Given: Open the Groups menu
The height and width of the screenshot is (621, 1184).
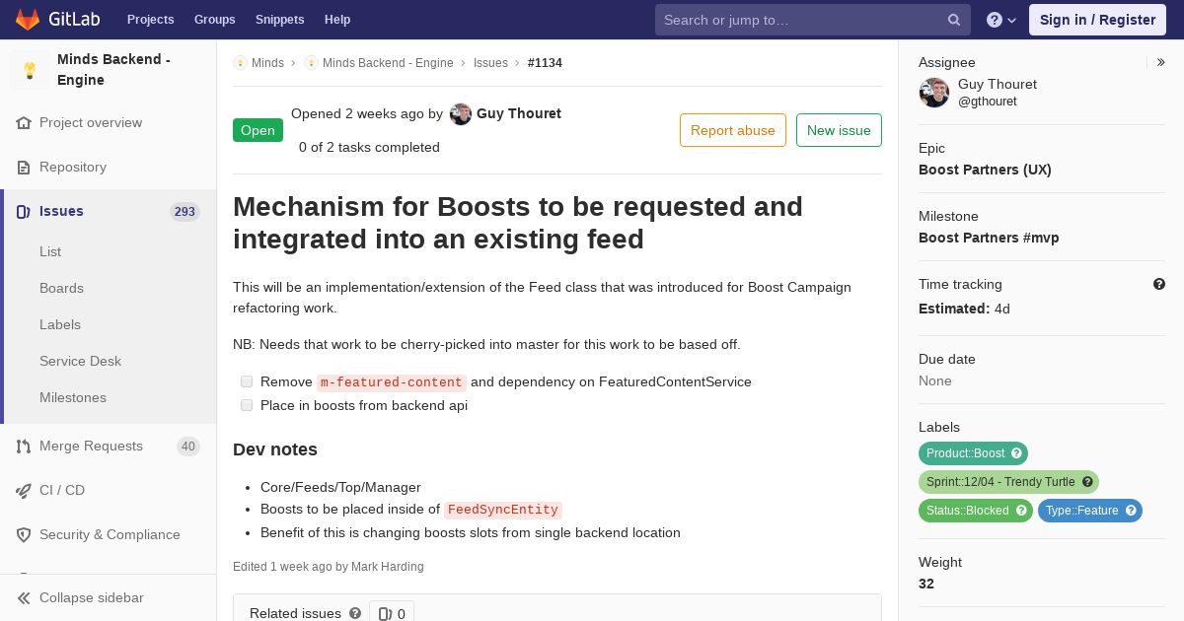Looking at the screenshot, I should (x=214, y=20).
